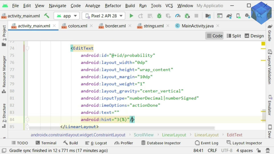Open the Pixel 2 API 28 device dropdown
The width and height of the screenshot is (274, 154).
pos(104,16)
